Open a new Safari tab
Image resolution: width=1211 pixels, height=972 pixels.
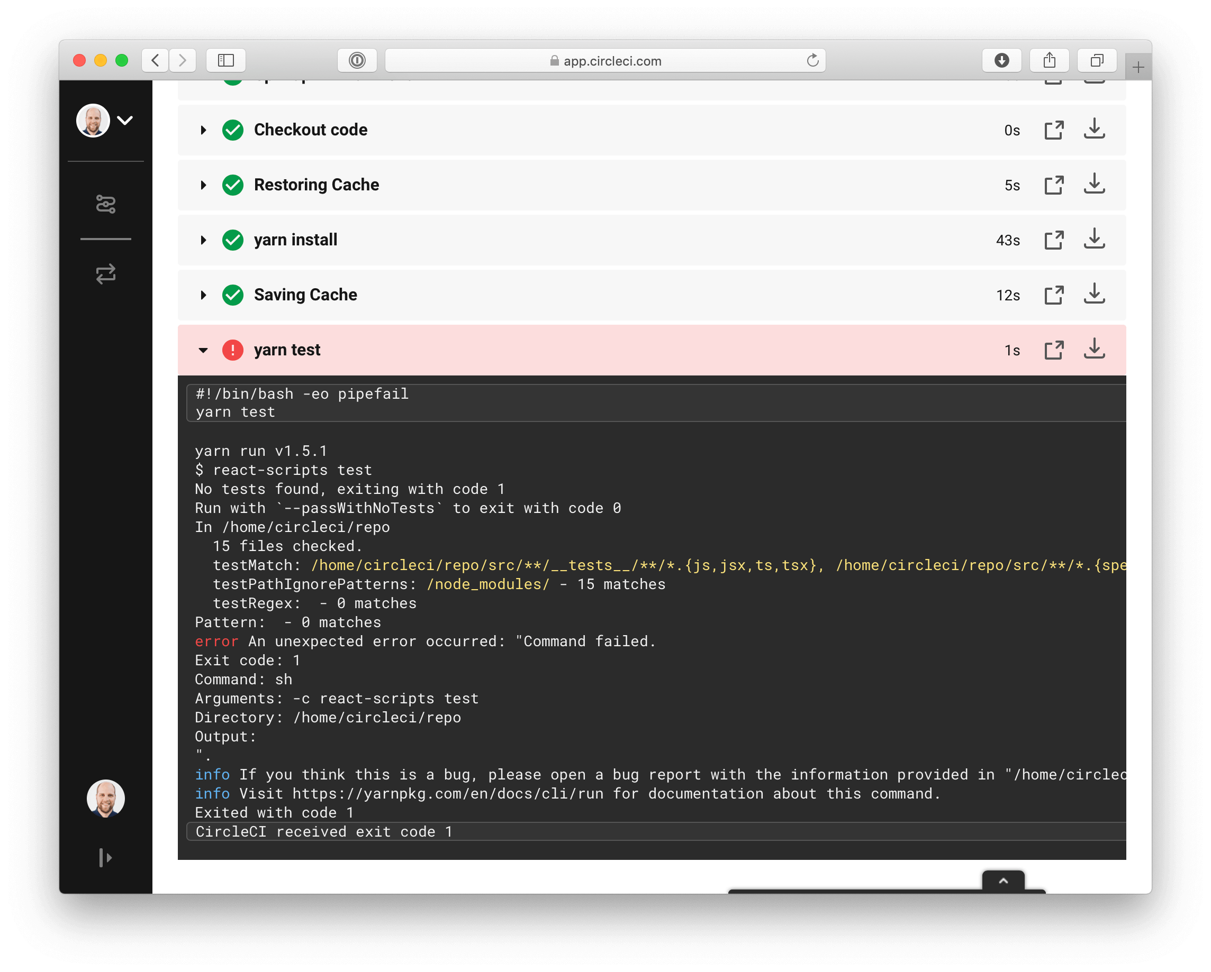(x=1138, y=67)
